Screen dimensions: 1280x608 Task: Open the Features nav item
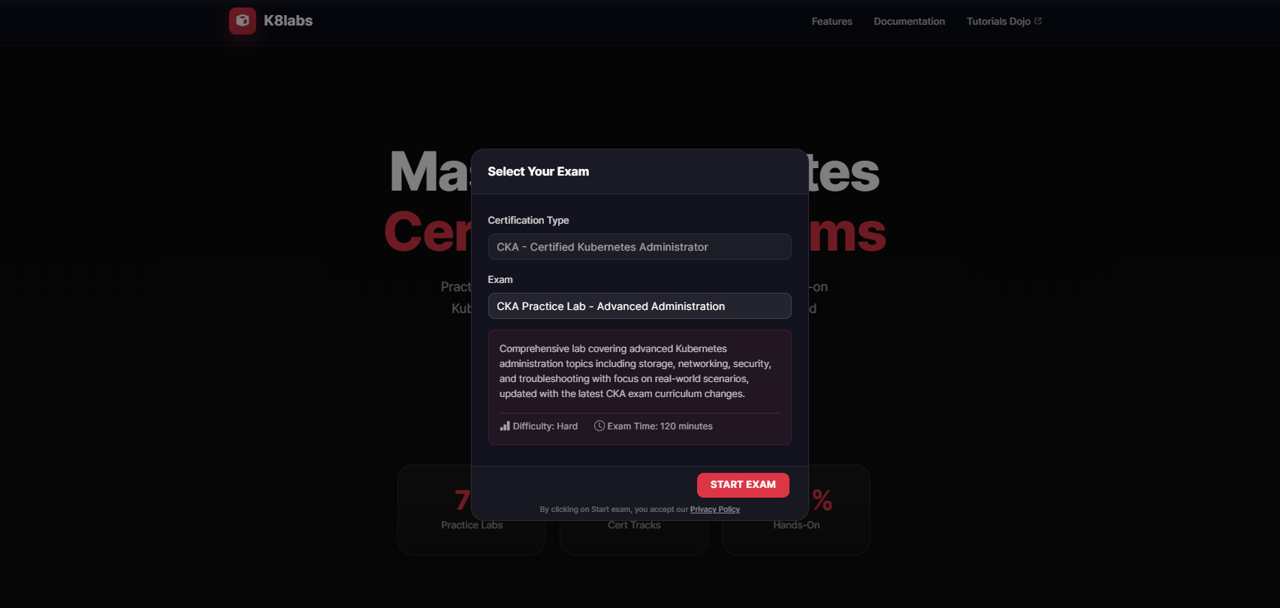click(832, 22)
